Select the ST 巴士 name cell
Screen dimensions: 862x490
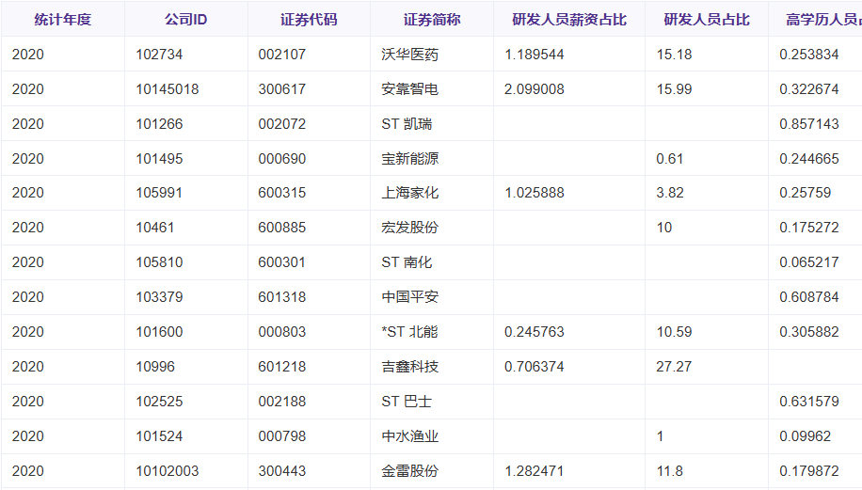pos(432,402)
